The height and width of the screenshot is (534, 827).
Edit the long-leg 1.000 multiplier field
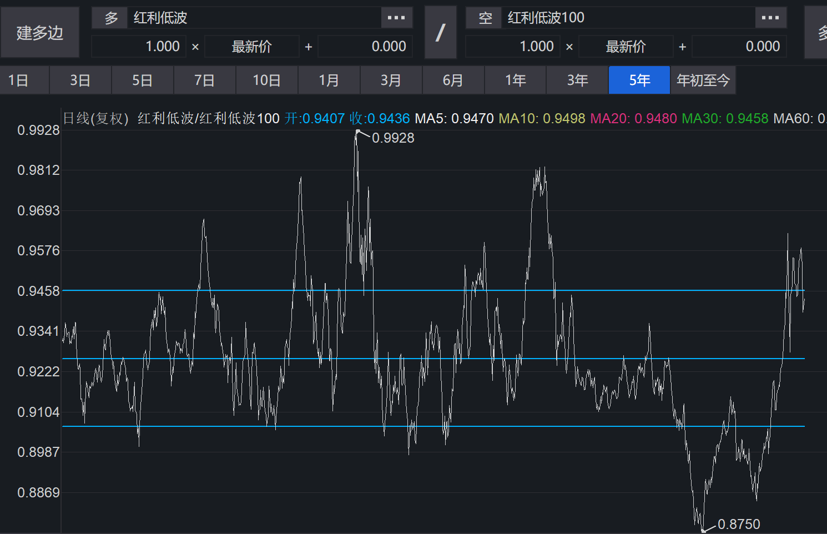click(x=139, y=47)
